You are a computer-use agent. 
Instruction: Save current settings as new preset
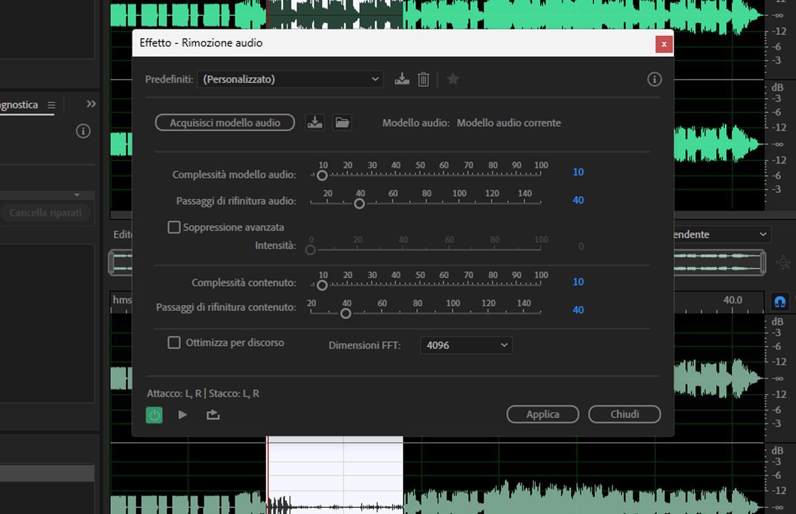coord(401,78)
